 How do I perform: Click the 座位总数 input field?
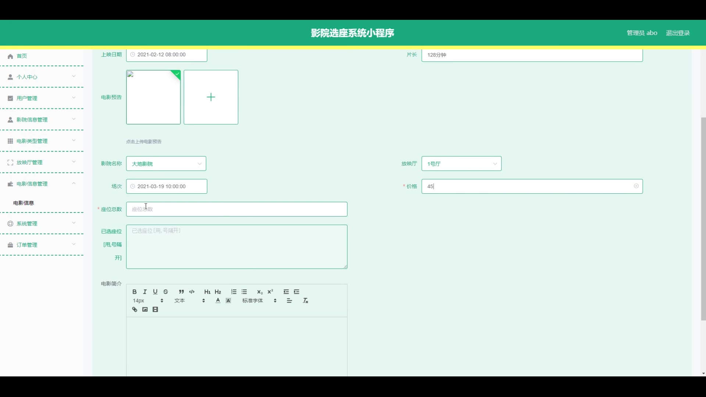coord(236,209)
